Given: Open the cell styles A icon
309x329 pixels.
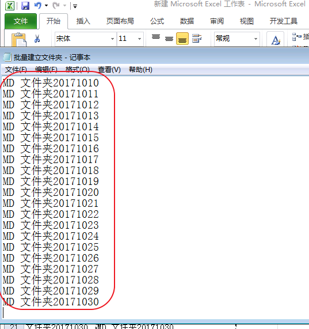Looking at the screenshot, I should pyautogui.click(x=276, y=40).
